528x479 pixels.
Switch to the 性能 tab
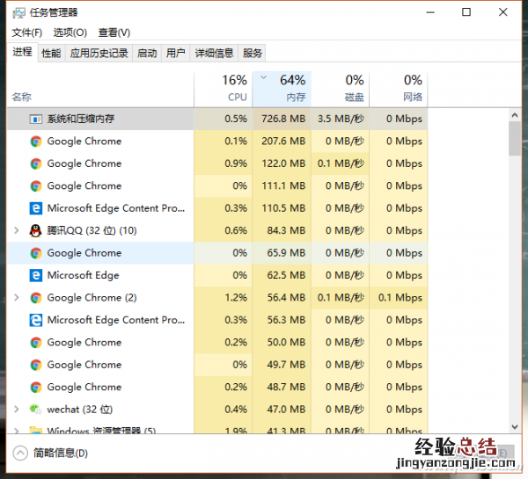point(51,54)
